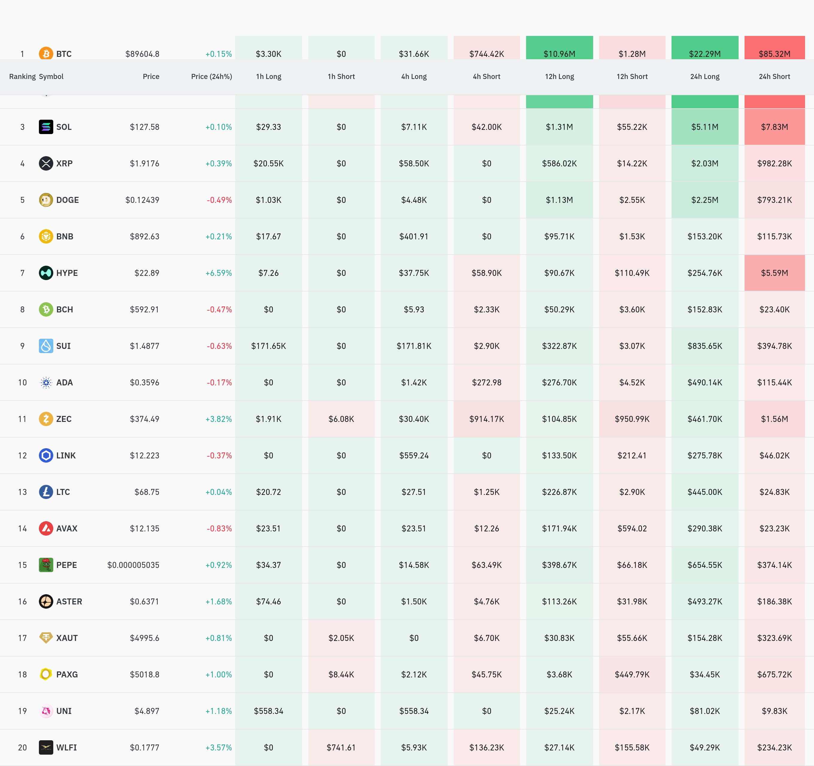Sort by Price (24h%) header
Image resolution: width=814 pixels, height=766 pixels.
[211, 77]
